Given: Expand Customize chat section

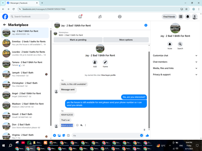Looking at the screenshot, I should (x=175, y=55).
